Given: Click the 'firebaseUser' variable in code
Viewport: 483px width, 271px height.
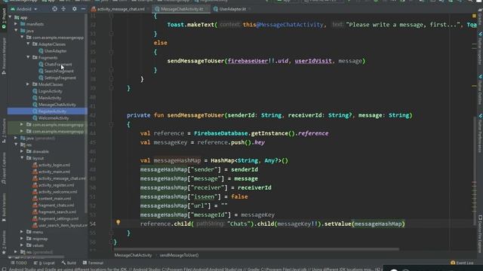Looking at the screenshot, I should [248, 61].
